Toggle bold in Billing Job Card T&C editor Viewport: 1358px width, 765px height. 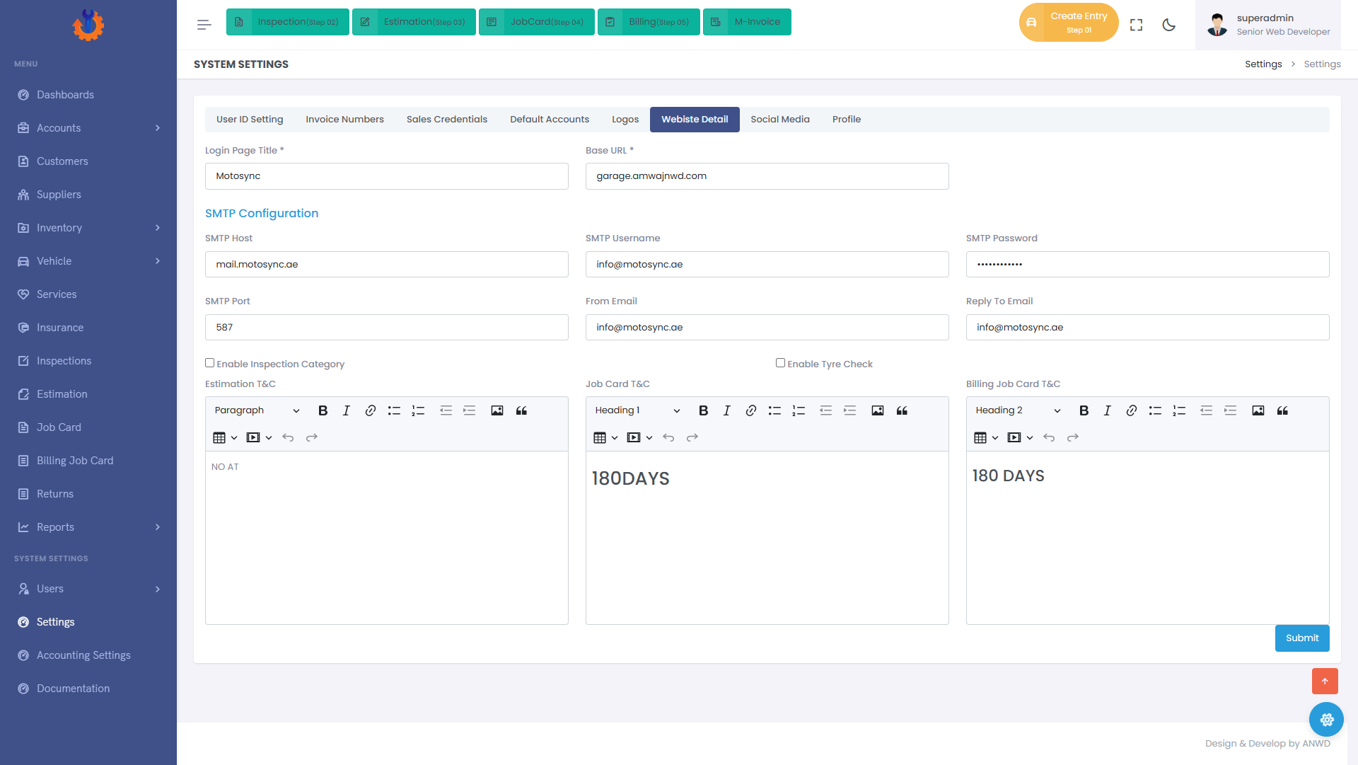[x=1084, y=410]
